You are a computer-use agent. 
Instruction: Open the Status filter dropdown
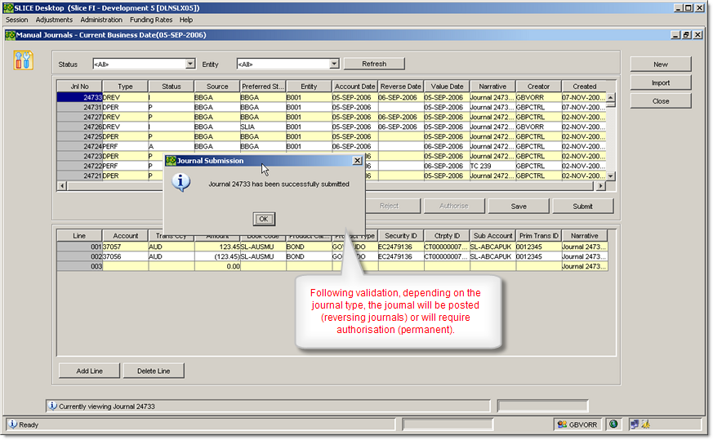pos(190,64)
